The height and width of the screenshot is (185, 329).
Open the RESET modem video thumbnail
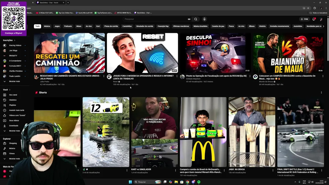tap(142, 53)
